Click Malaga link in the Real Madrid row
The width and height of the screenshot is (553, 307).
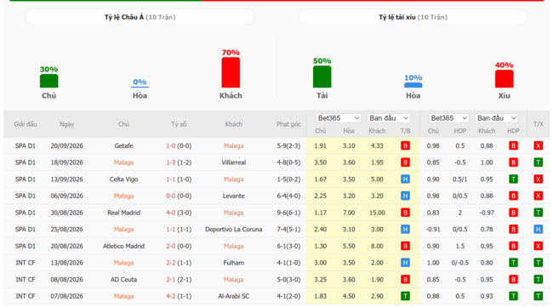point(233,213)
